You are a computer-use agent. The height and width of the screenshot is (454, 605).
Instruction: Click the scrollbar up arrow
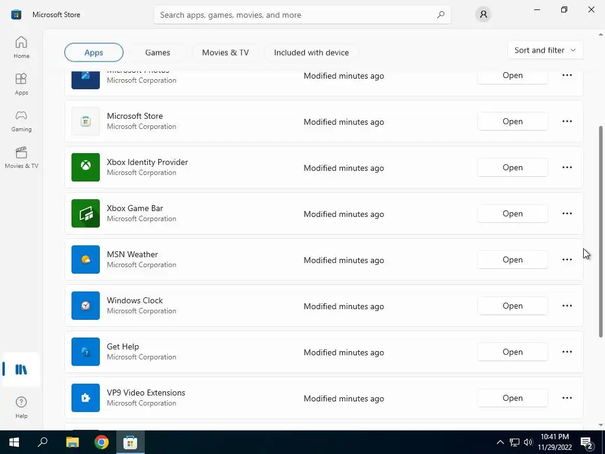pyautogui.click(x=601, y=35)
